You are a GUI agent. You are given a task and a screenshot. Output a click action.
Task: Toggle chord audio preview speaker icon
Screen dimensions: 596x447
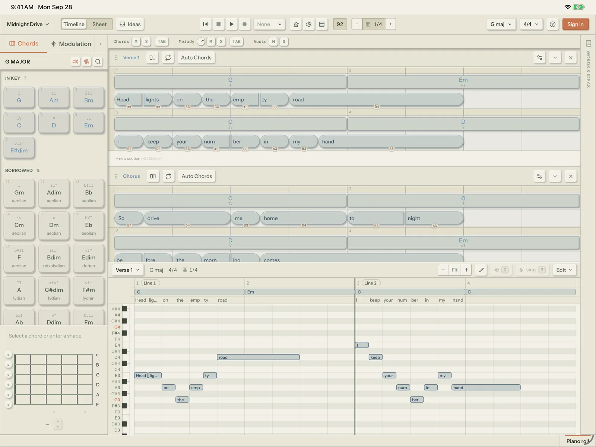click(x=76, y=61)
